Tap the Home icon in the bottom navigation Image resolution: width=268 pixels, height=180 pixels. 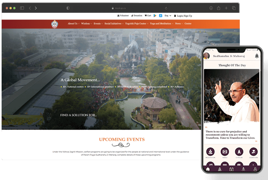tap(208, 169)
